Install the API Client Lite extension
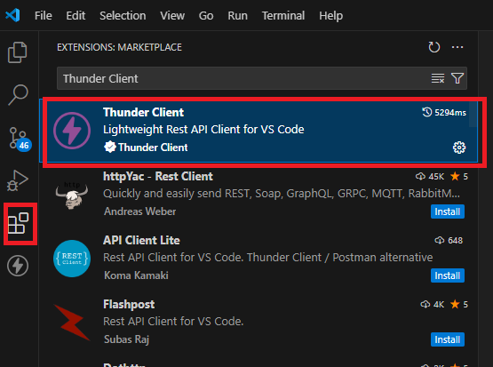Screen dimensions: 493x367 448,275
